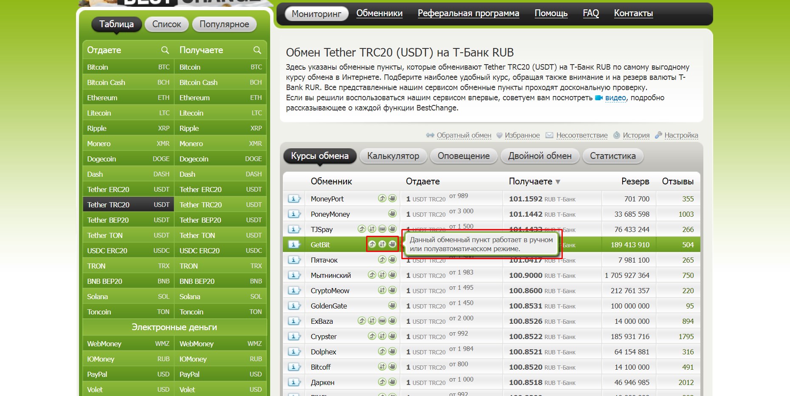This screenshot has width=790, height=396.
Task: Click info icon in Bitcoff row
Action: (294, 367)
